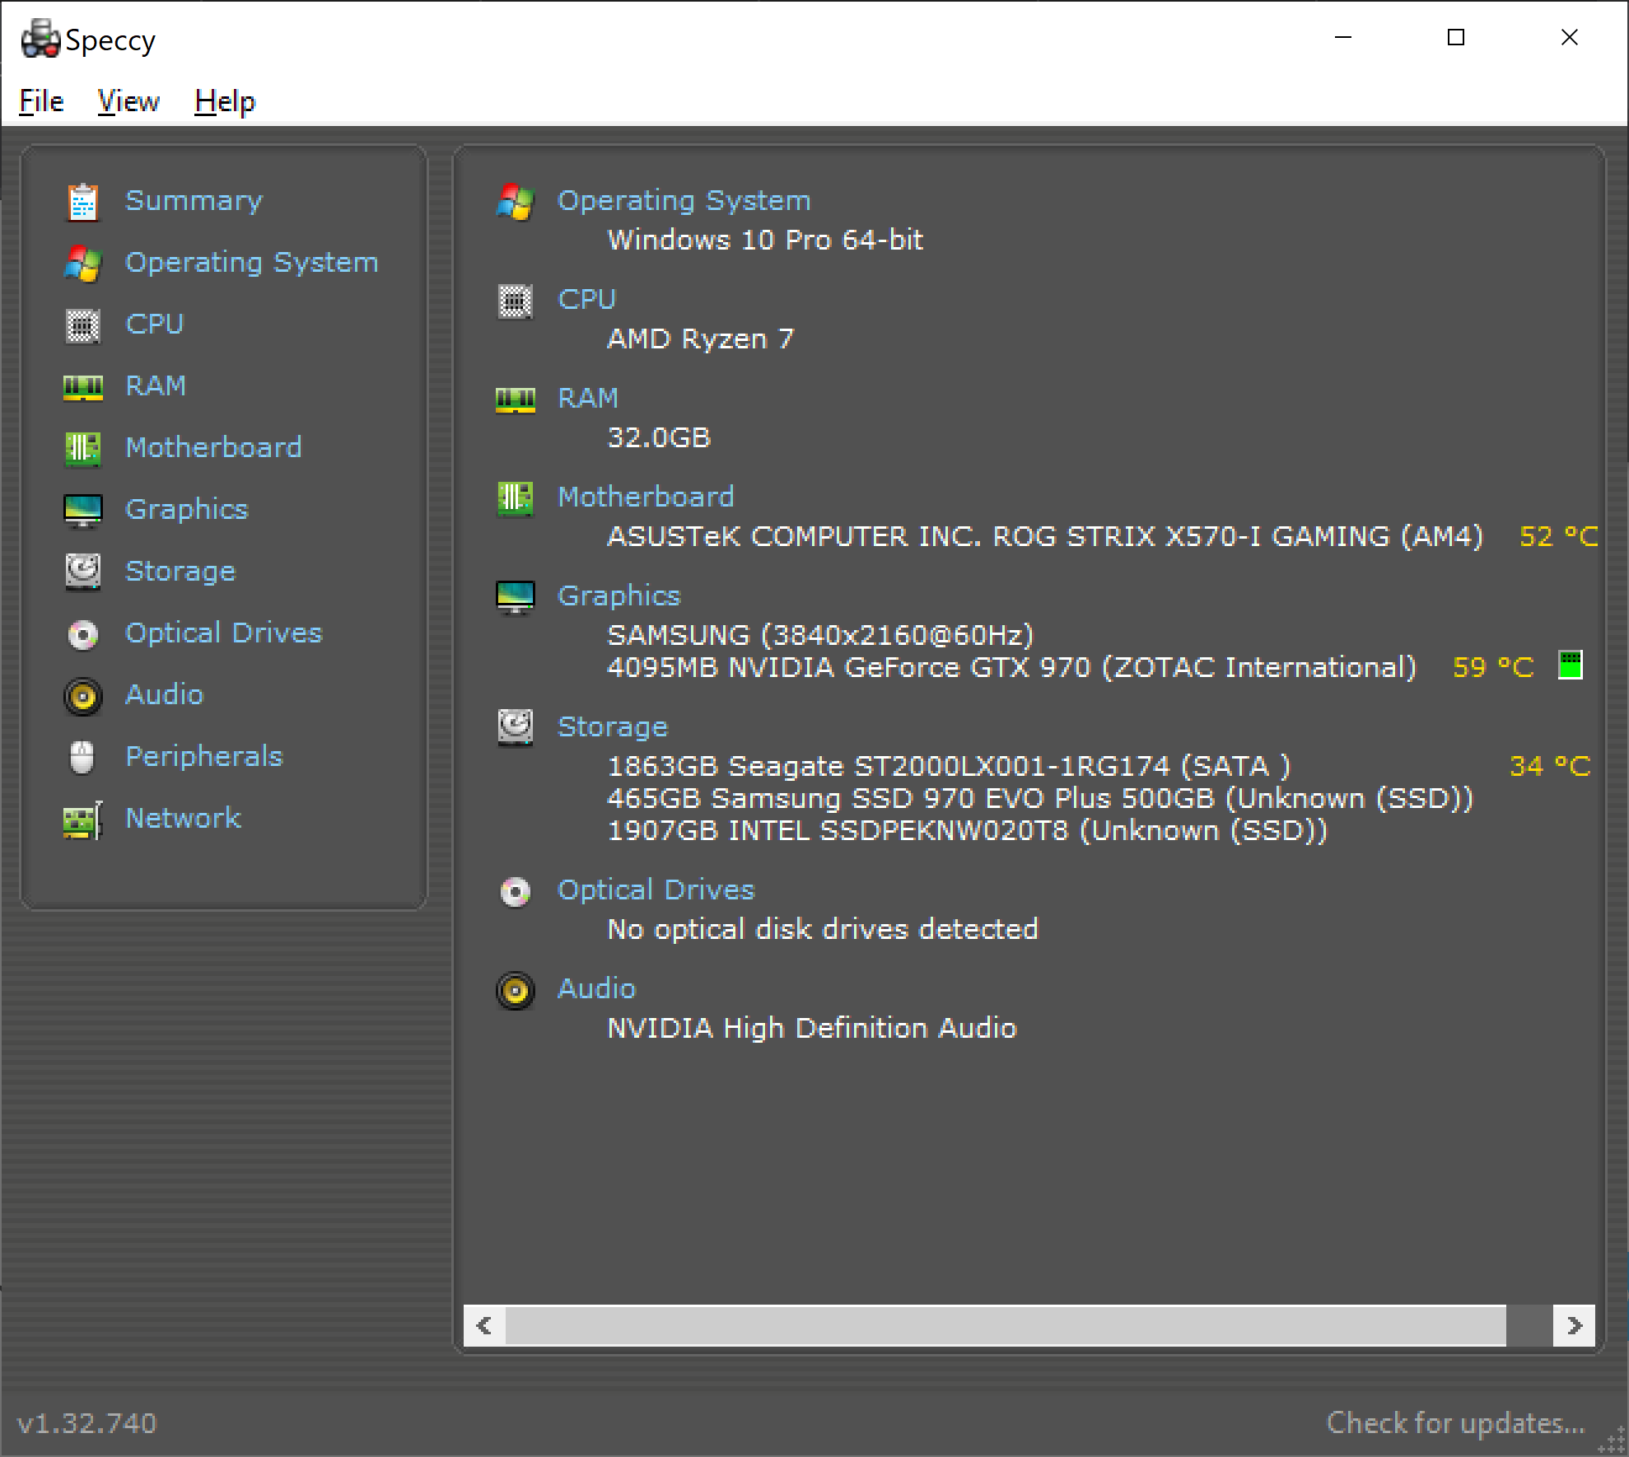The height and width of the screenshot is (1457, 1629).
Task: Click the green GPU temperature indicator
Action: [x=1570, y=665]
